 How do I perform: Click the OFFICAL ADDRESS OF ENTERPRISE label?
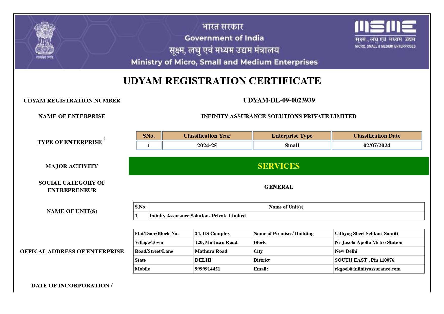72,252
